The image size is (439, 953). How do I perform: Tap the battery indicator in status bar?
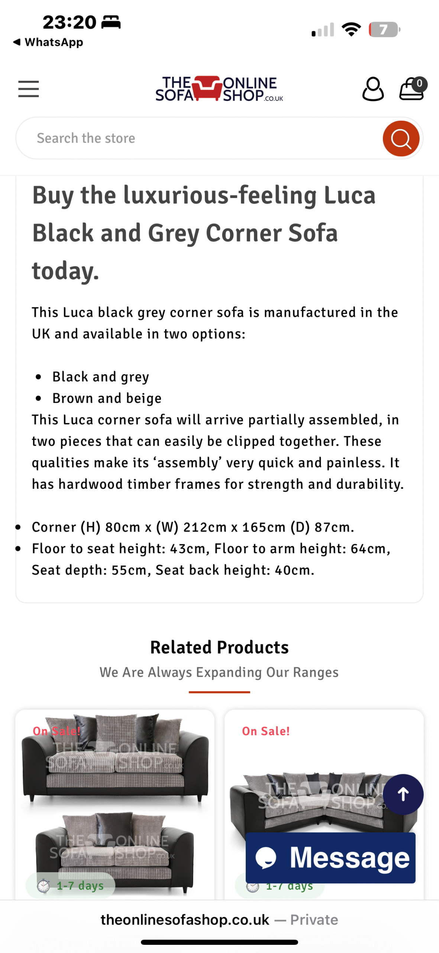click(384, 29)
